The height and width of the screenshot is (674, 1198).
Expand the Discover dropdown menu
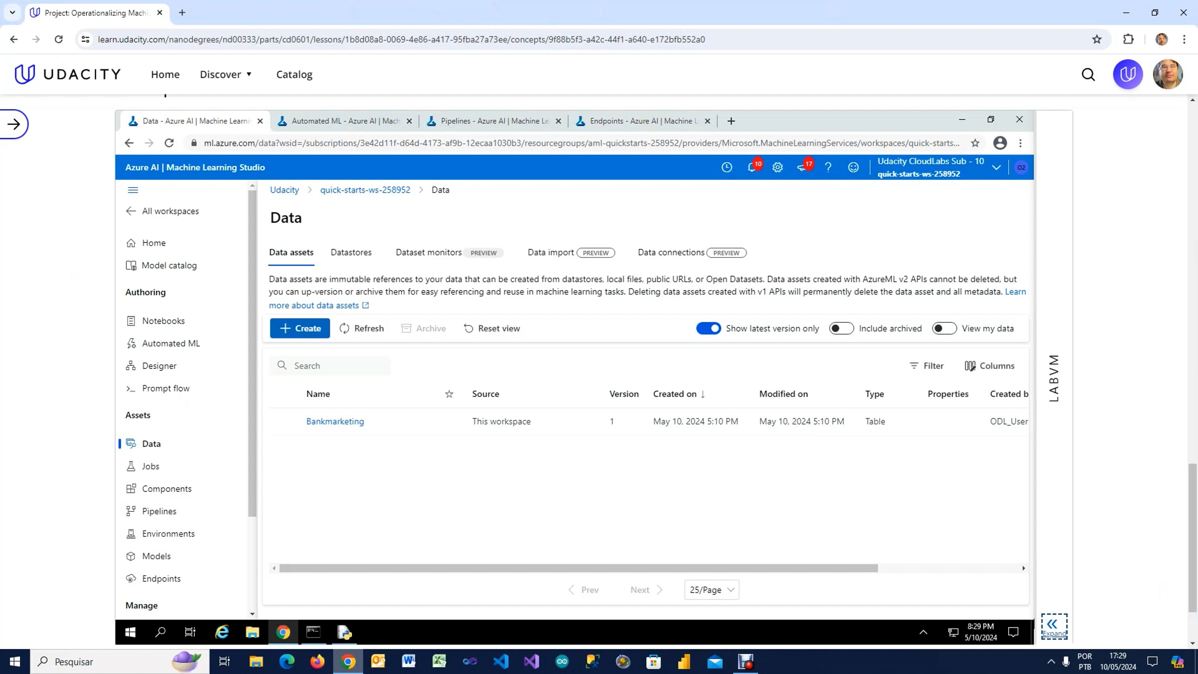coord(226,74)
